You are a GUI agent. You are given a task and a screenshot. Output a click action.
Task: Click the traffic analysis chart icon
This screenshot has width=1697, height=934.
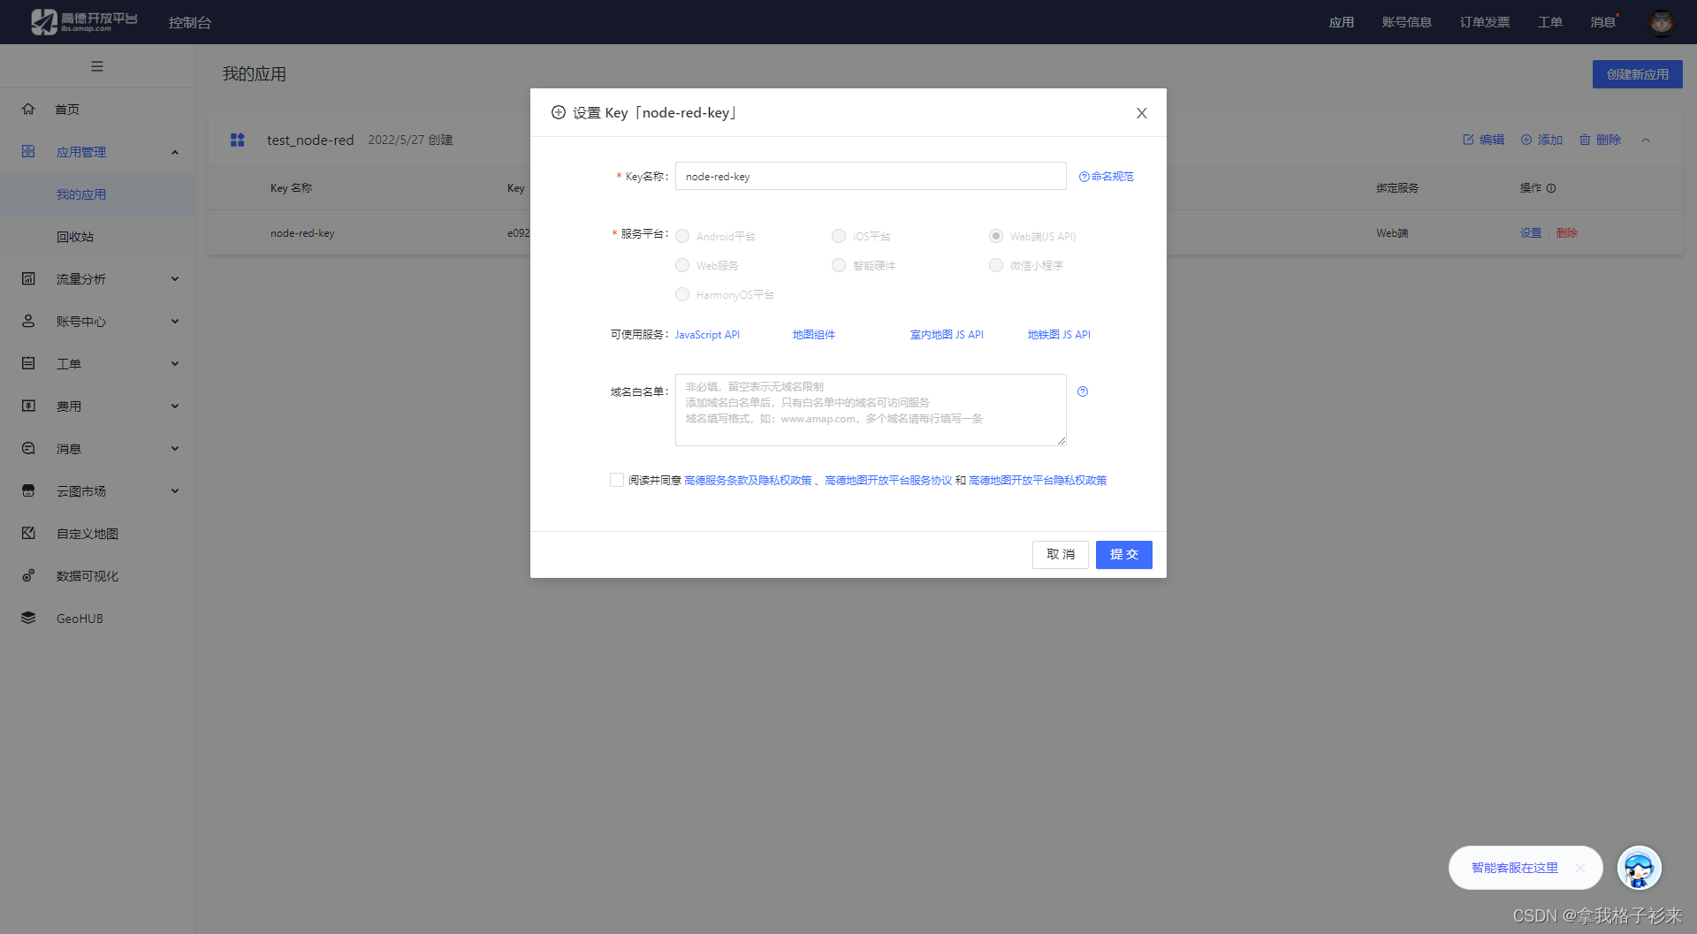(x=28, y=278)
